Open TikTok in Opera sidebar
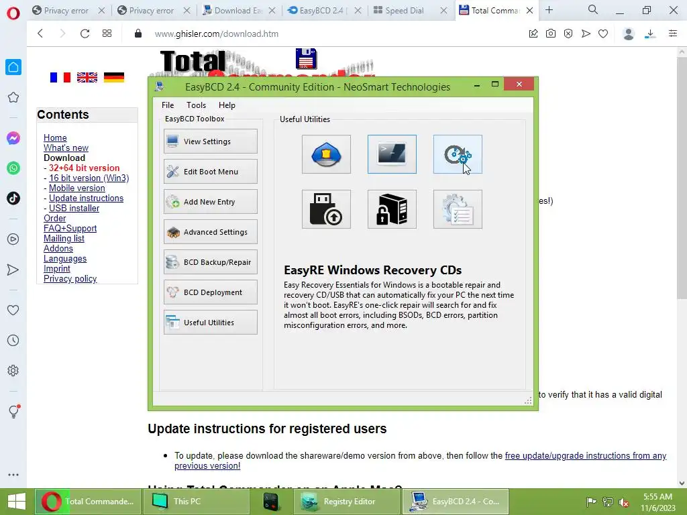 (x=13, y=198)
